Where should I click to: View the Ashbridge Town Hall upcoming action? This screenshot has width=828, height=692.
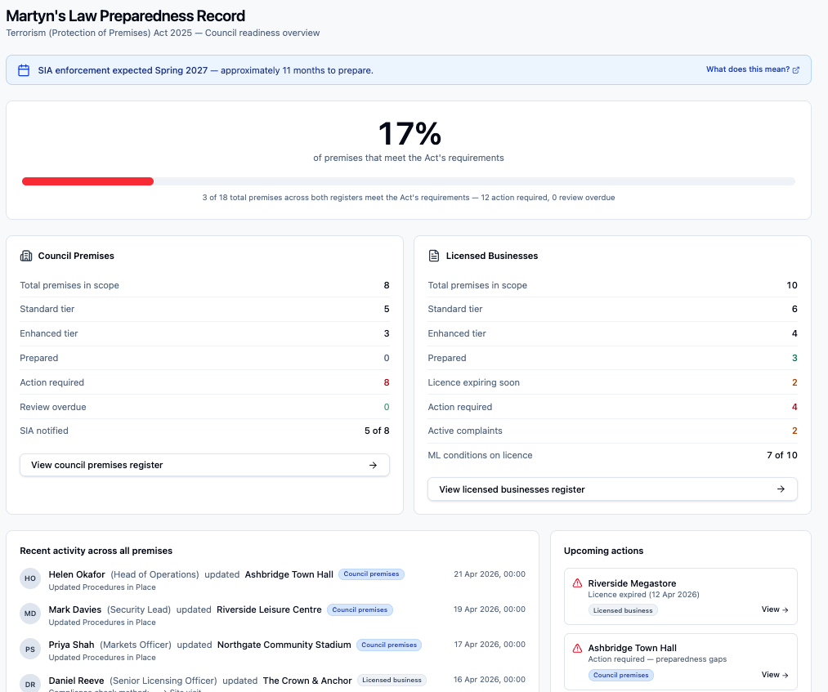pos(774,675)
